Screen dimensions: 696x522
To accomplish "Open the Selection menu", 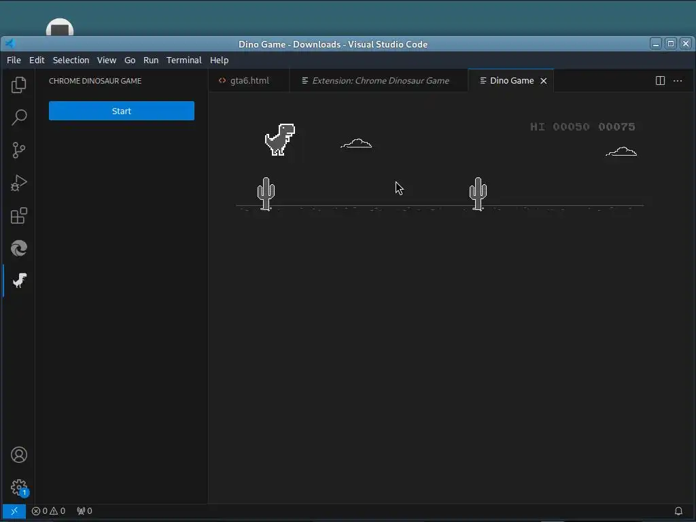I will (x=71, y=60).
